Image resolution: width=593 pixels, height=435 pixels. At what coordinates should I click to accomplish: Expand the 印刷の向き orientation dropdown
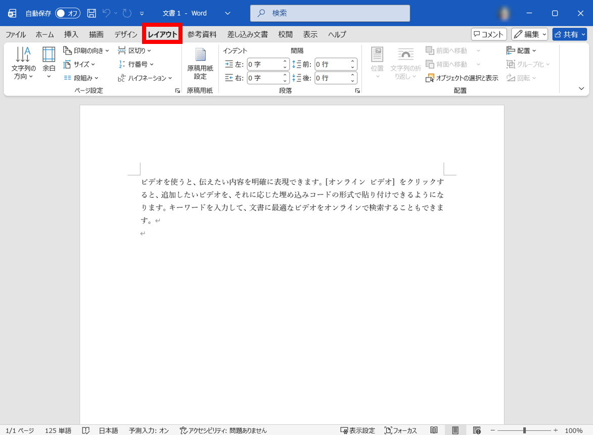coord(86,51)
